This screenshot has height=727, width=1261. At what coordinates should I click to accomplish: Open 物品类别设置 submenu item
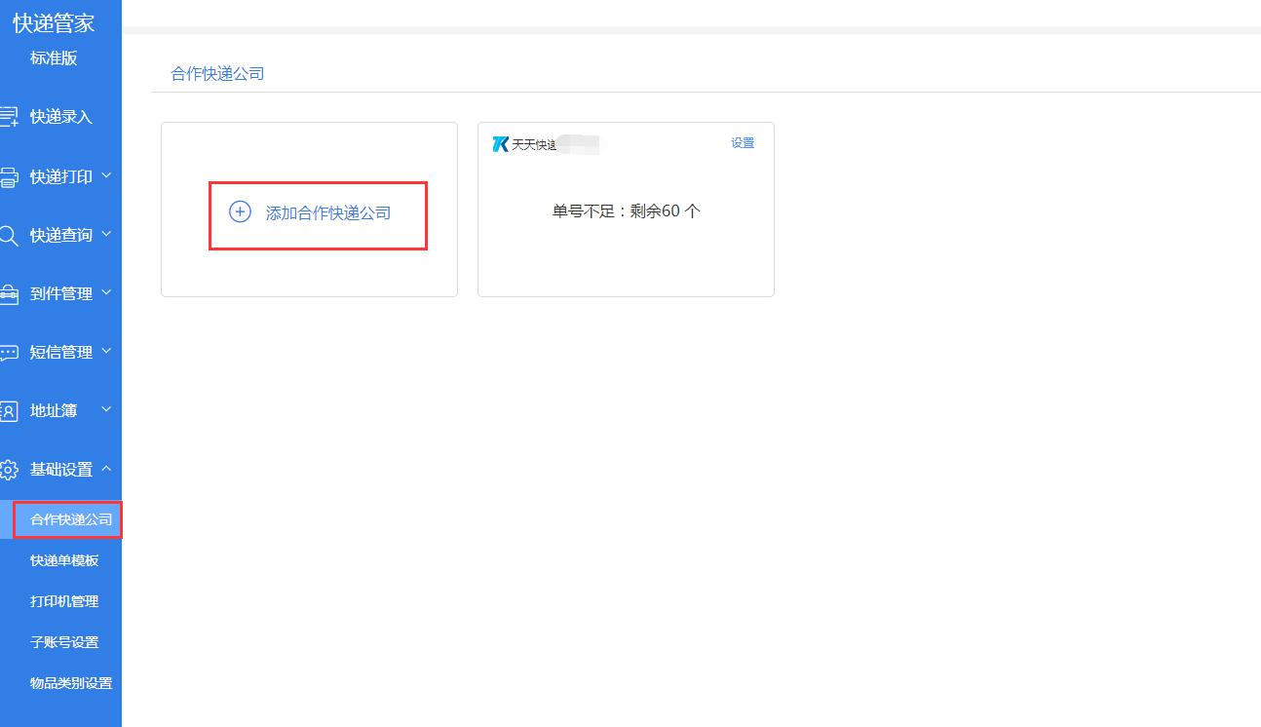tap(71, 683)
